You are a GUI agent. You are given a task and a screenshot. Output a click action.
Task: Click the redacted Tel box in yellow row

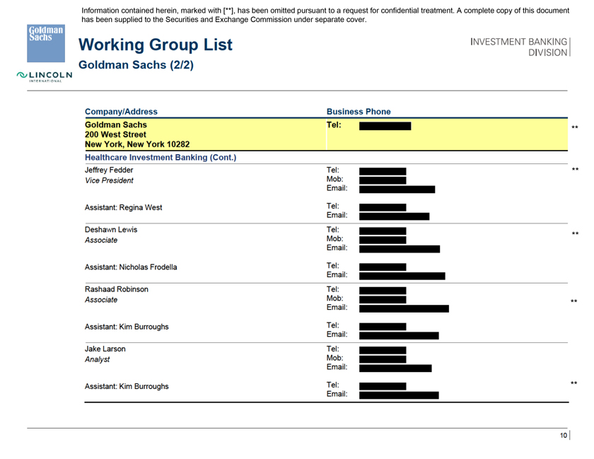(x=385, y=126)
